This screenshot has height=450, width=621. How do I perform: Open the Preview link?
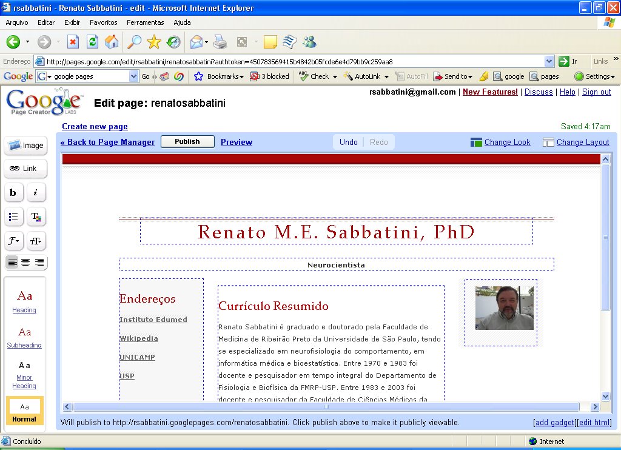click(237, 142)
